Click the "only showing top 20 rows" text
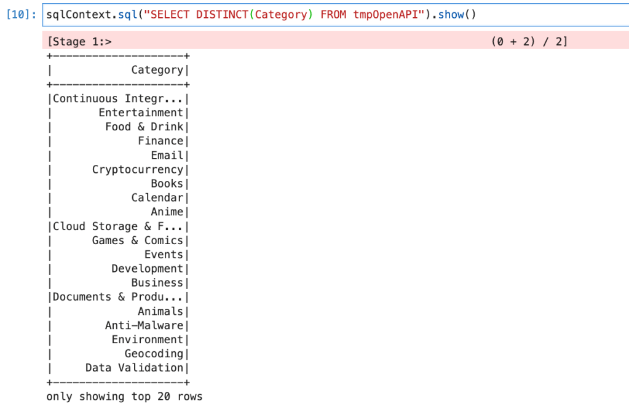This screenshot has height=409, width=629. pos(124,397)
